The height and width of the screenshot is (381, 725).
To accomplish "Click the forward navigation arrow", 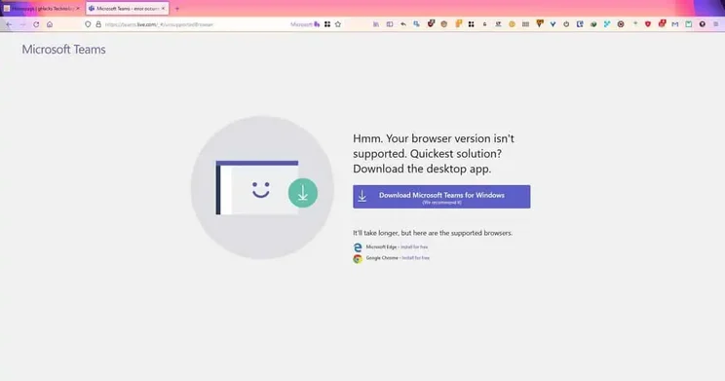I will point(22,24).
